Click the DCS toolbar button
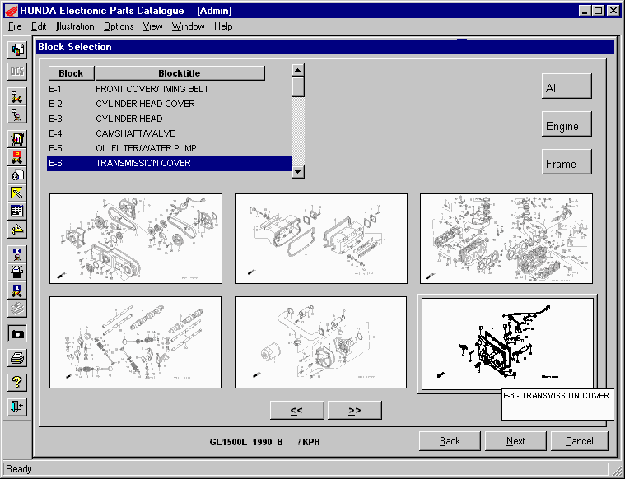 [x=17, y=71]
